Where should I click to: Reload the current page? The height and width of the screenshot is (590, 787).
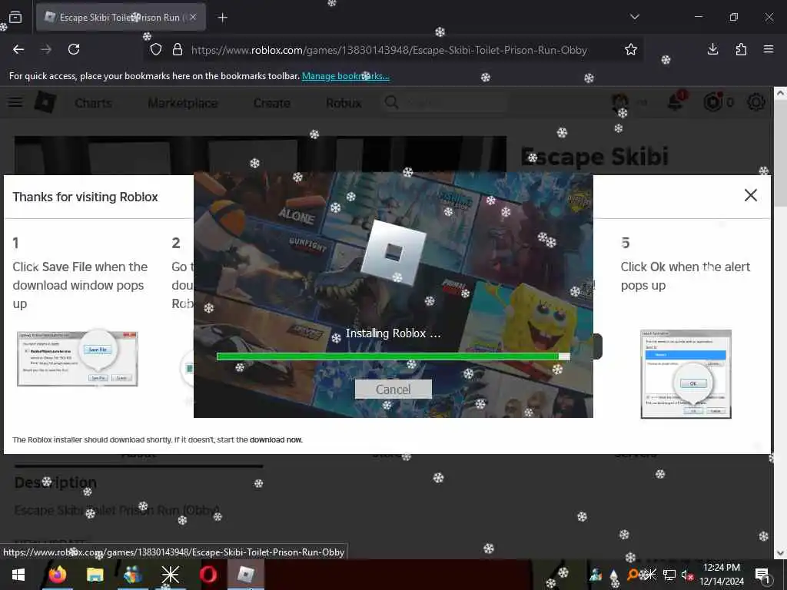74,49
